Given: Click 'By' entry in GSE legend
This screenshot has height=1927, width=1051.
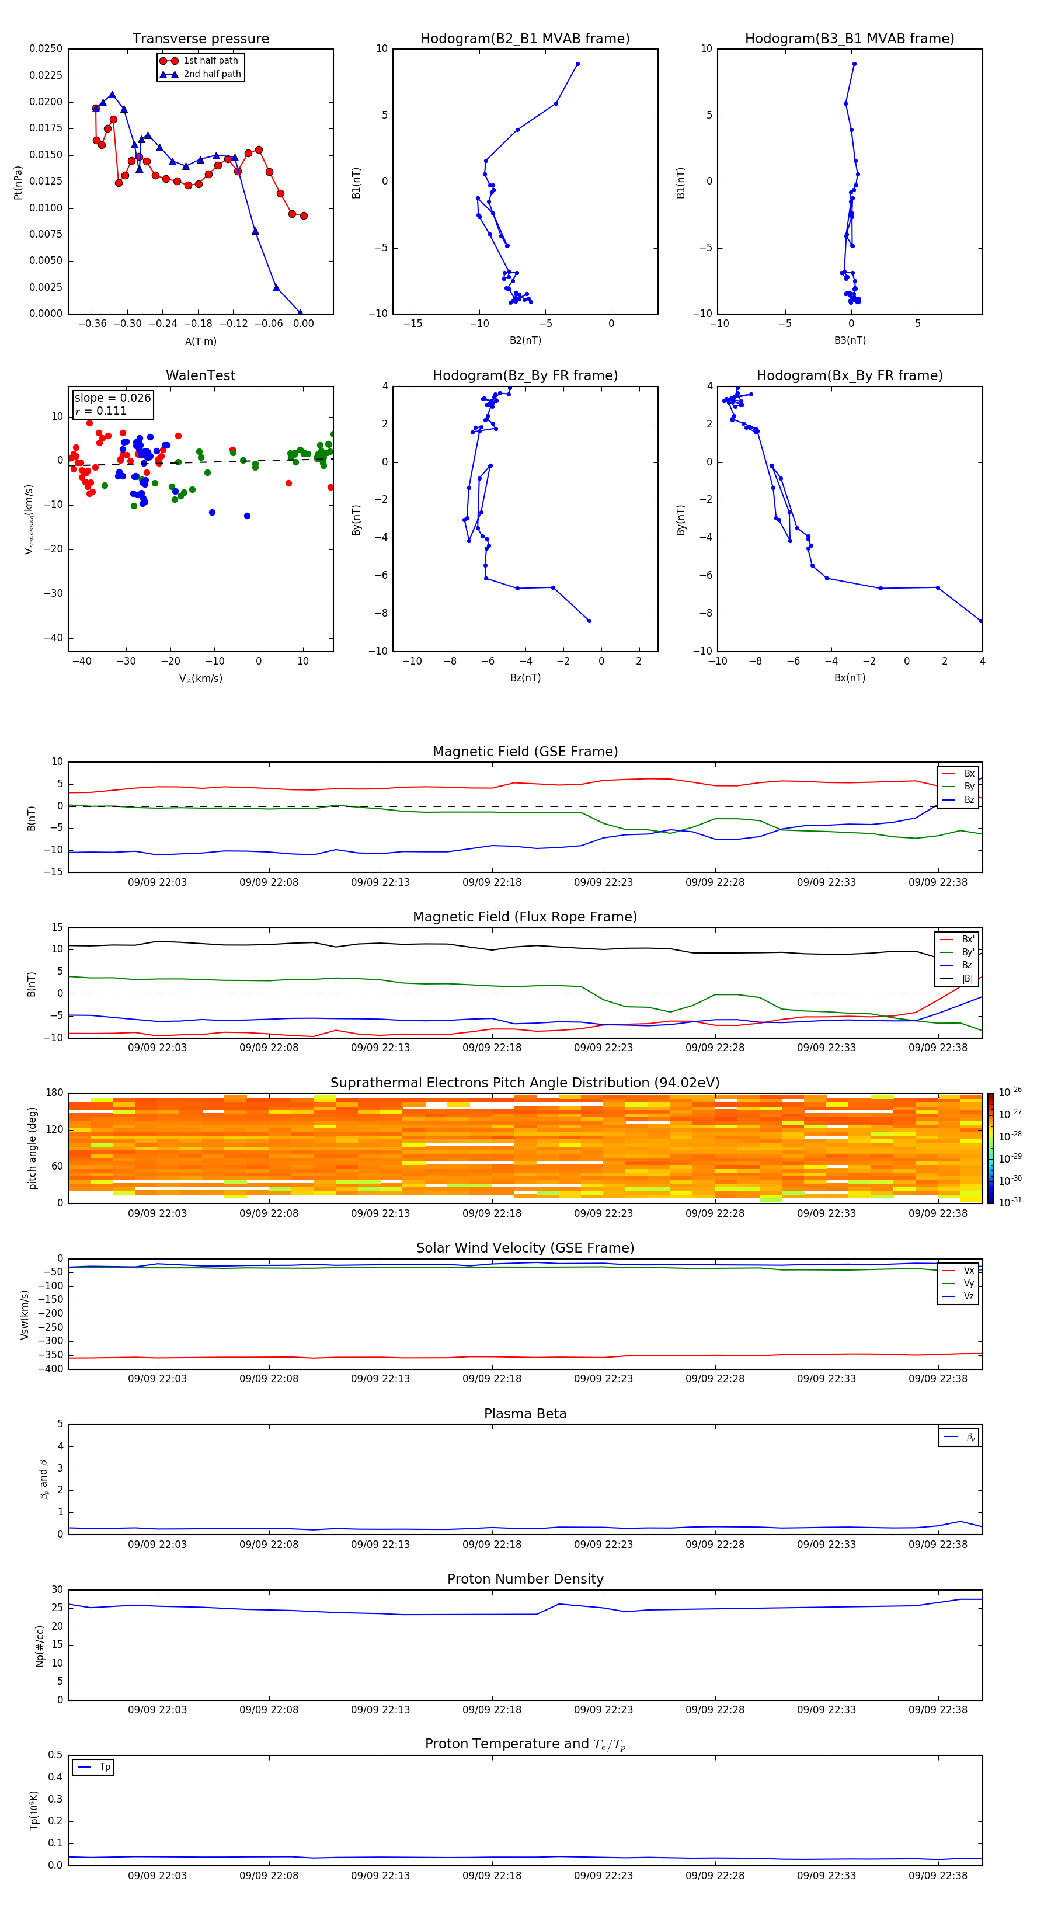Looking at the screenshot, I should coord(958,786).
